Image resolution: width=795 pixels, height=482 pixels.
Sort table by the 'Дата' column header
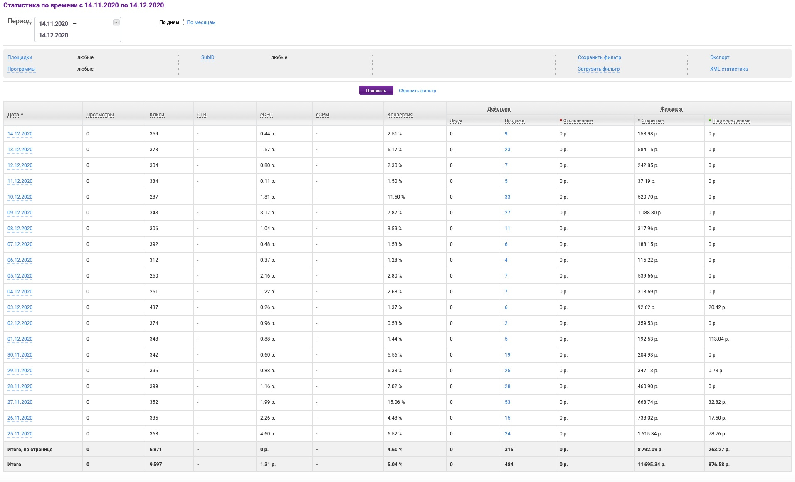[x=13, y=115]
